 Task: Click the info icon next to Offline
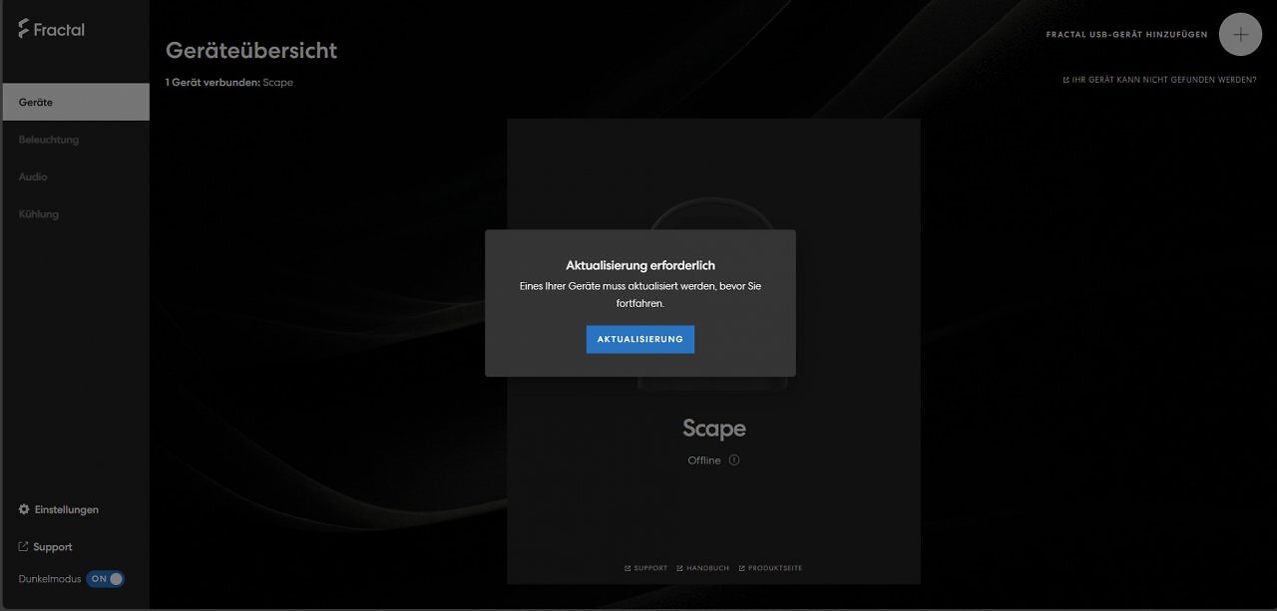tap(734, 460)
